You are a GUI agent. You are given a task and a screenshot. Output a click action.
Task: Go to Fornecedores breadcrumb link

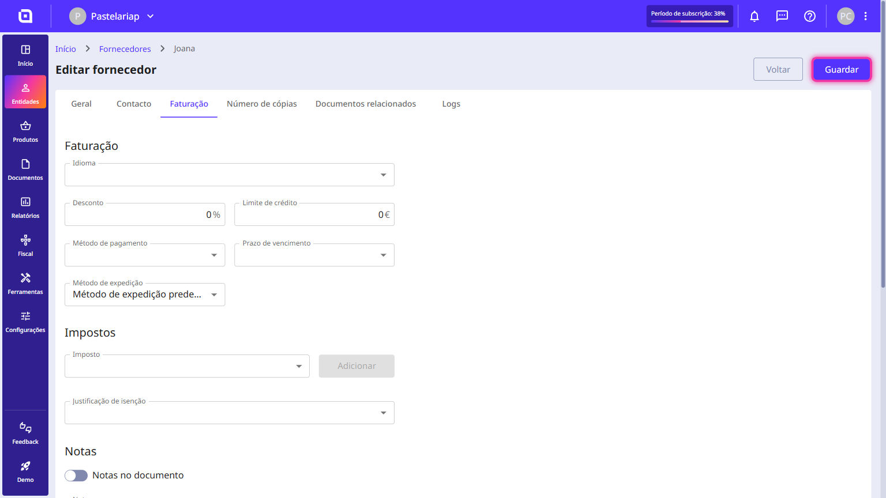pos(125,49)
